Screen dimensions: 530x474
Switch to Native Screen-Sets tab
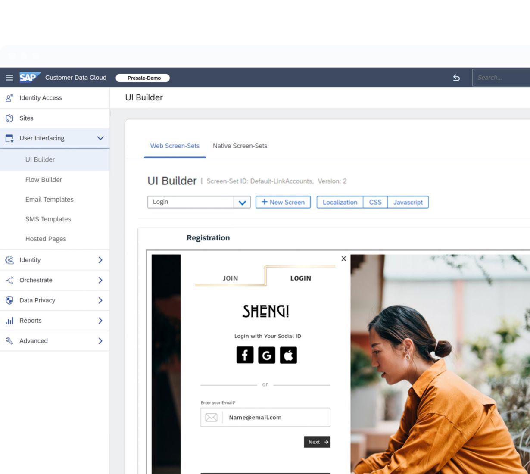coord(240,146)
